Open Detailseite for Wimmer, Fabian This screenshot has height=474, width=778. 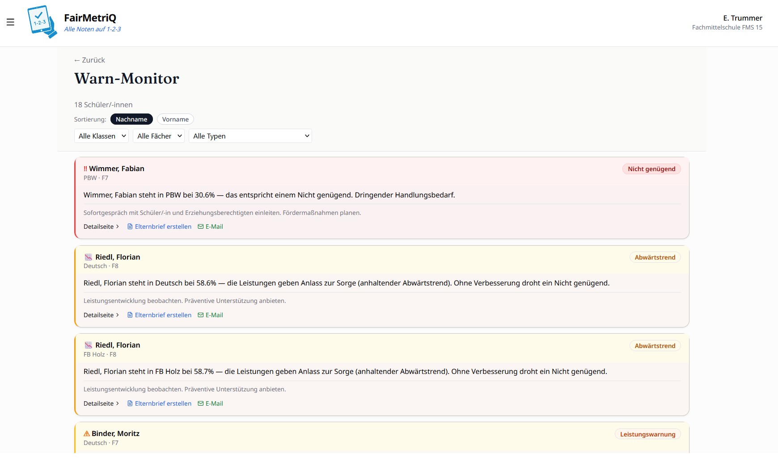coord(101,227)
